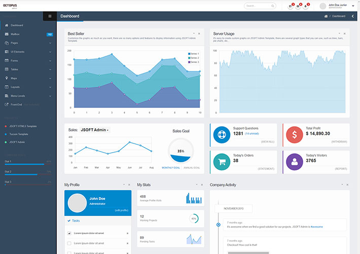Open John Doe Junior user dropdown
This screenshot has height=254, width=360.
tap(353, 6)
